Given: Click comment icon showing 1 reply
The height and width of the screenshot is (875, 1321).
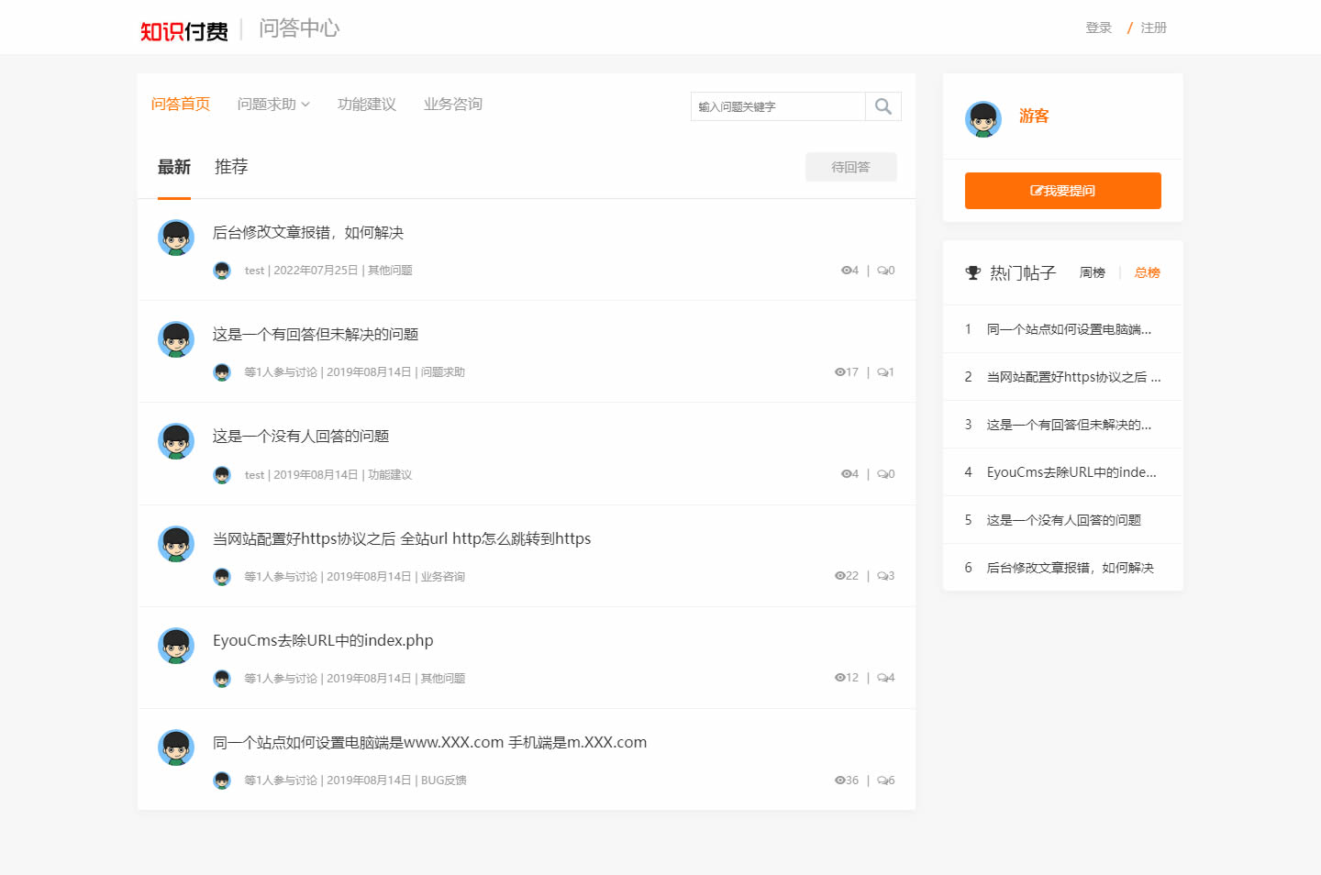Looking at the screenshot, I should 882,372.
